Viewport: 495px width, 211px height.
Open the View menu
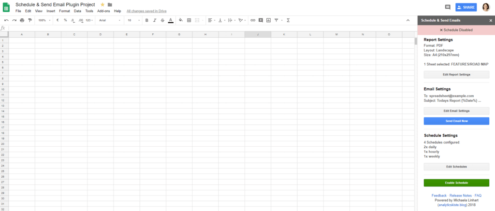tap(39, 11)
